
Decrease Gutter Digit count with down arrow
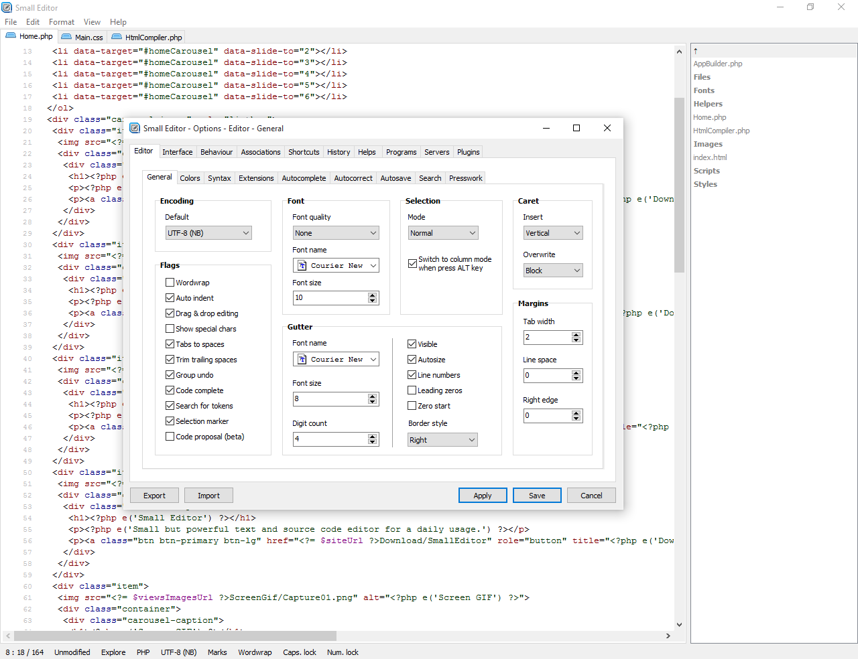(372, 442)
